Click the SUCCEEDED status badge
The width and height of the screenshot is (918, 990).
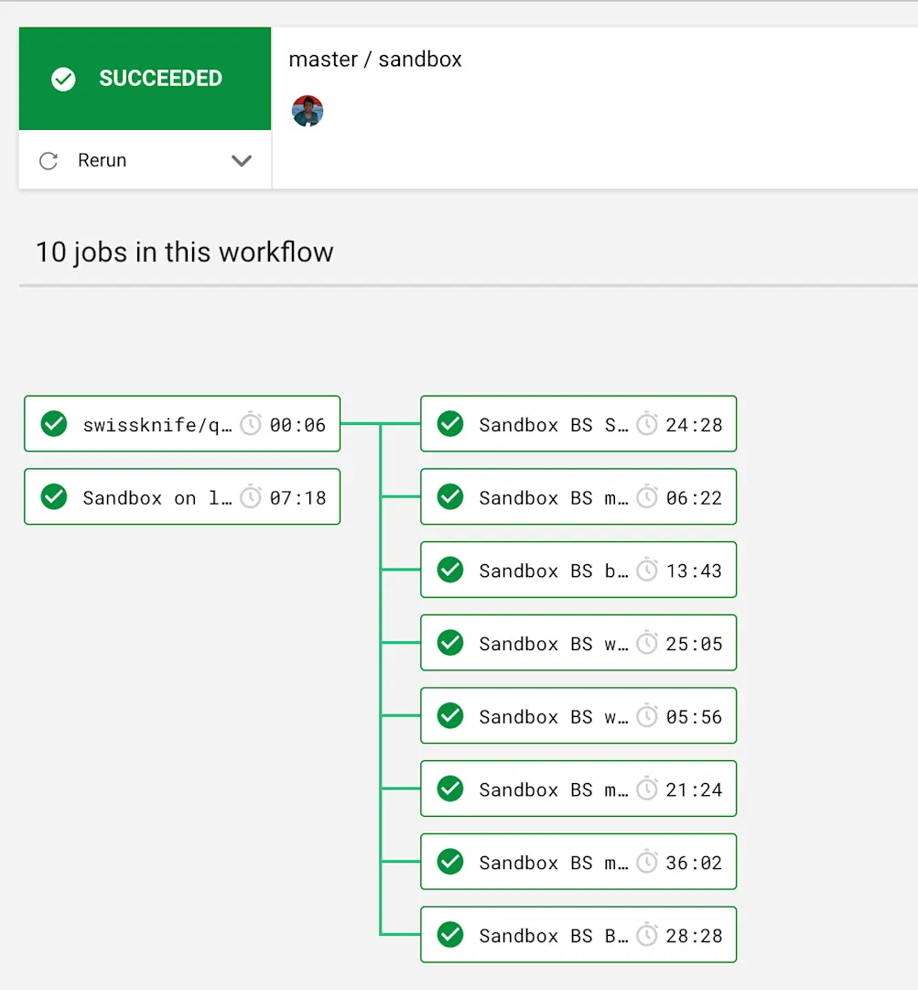145,79
